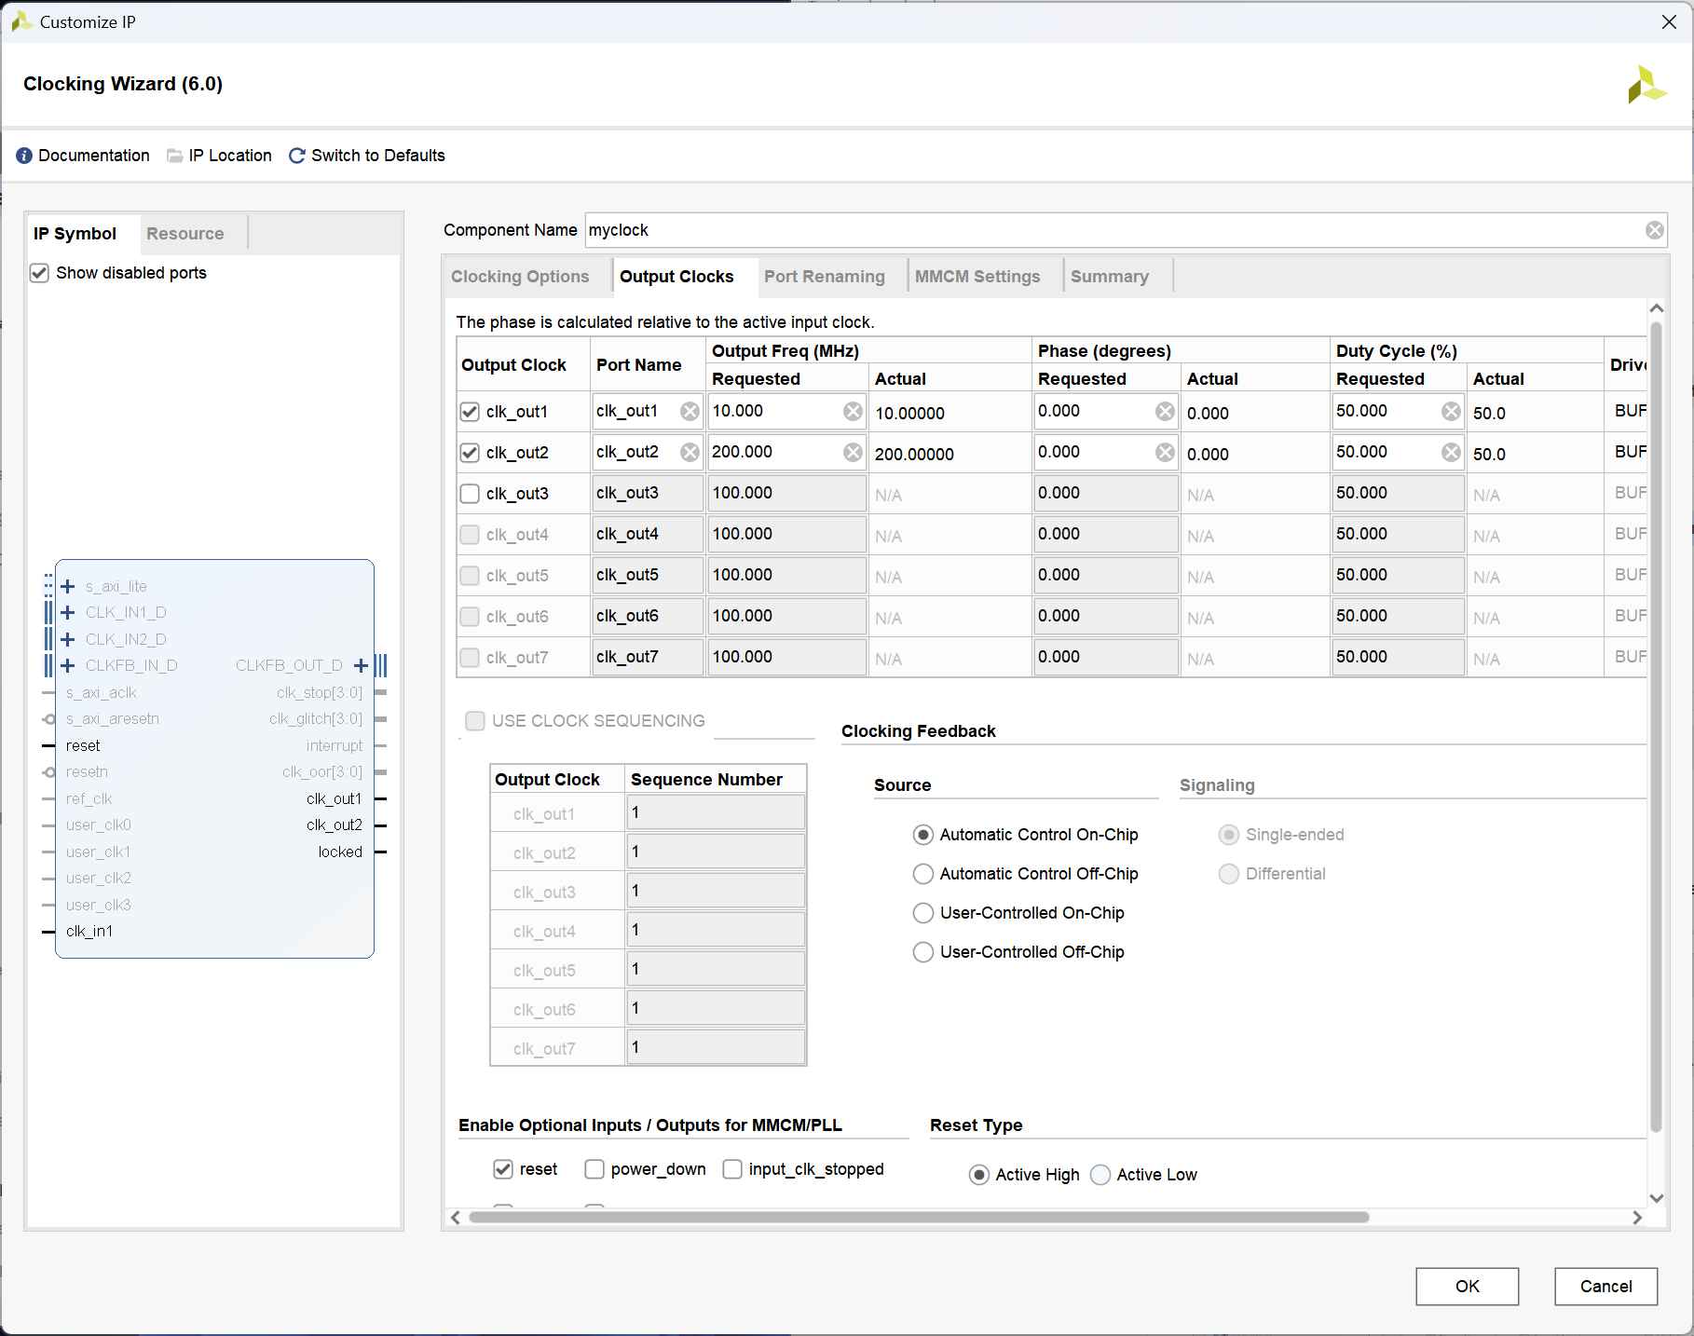Screen dimensions: 1694x1336
Task: Clear the Component Name field
Action: coord(1654,230)
